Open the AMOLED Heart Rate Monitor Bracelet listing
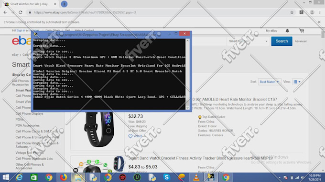325x182 pixels. click(x=234, y=100)
